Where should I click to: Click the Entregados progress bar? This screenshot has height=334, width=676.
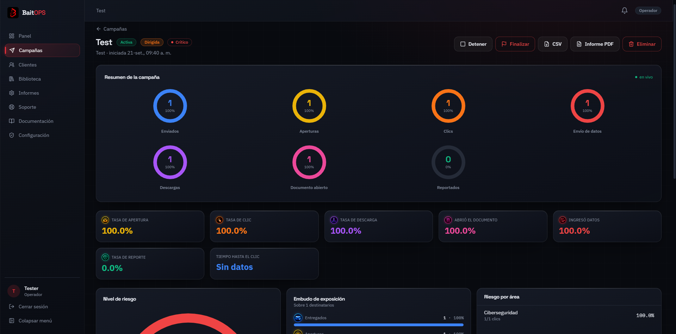(x=379, y=325)
